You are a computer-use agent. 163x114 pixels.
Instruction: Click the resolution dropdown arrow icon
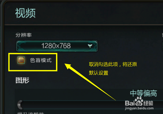tap(90, 46)
